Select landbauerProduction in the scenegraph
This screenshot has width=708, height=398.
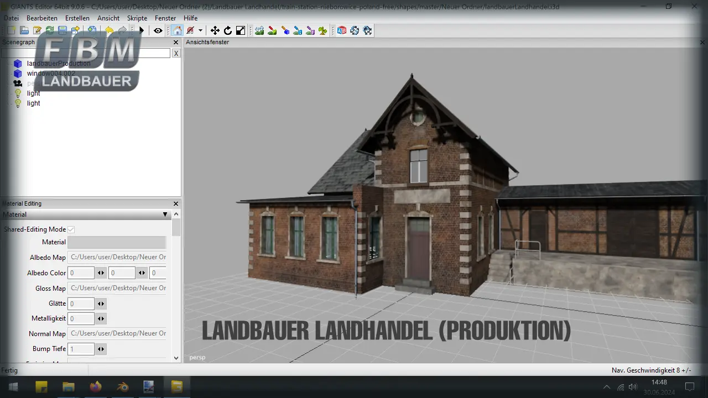(59, 64)
